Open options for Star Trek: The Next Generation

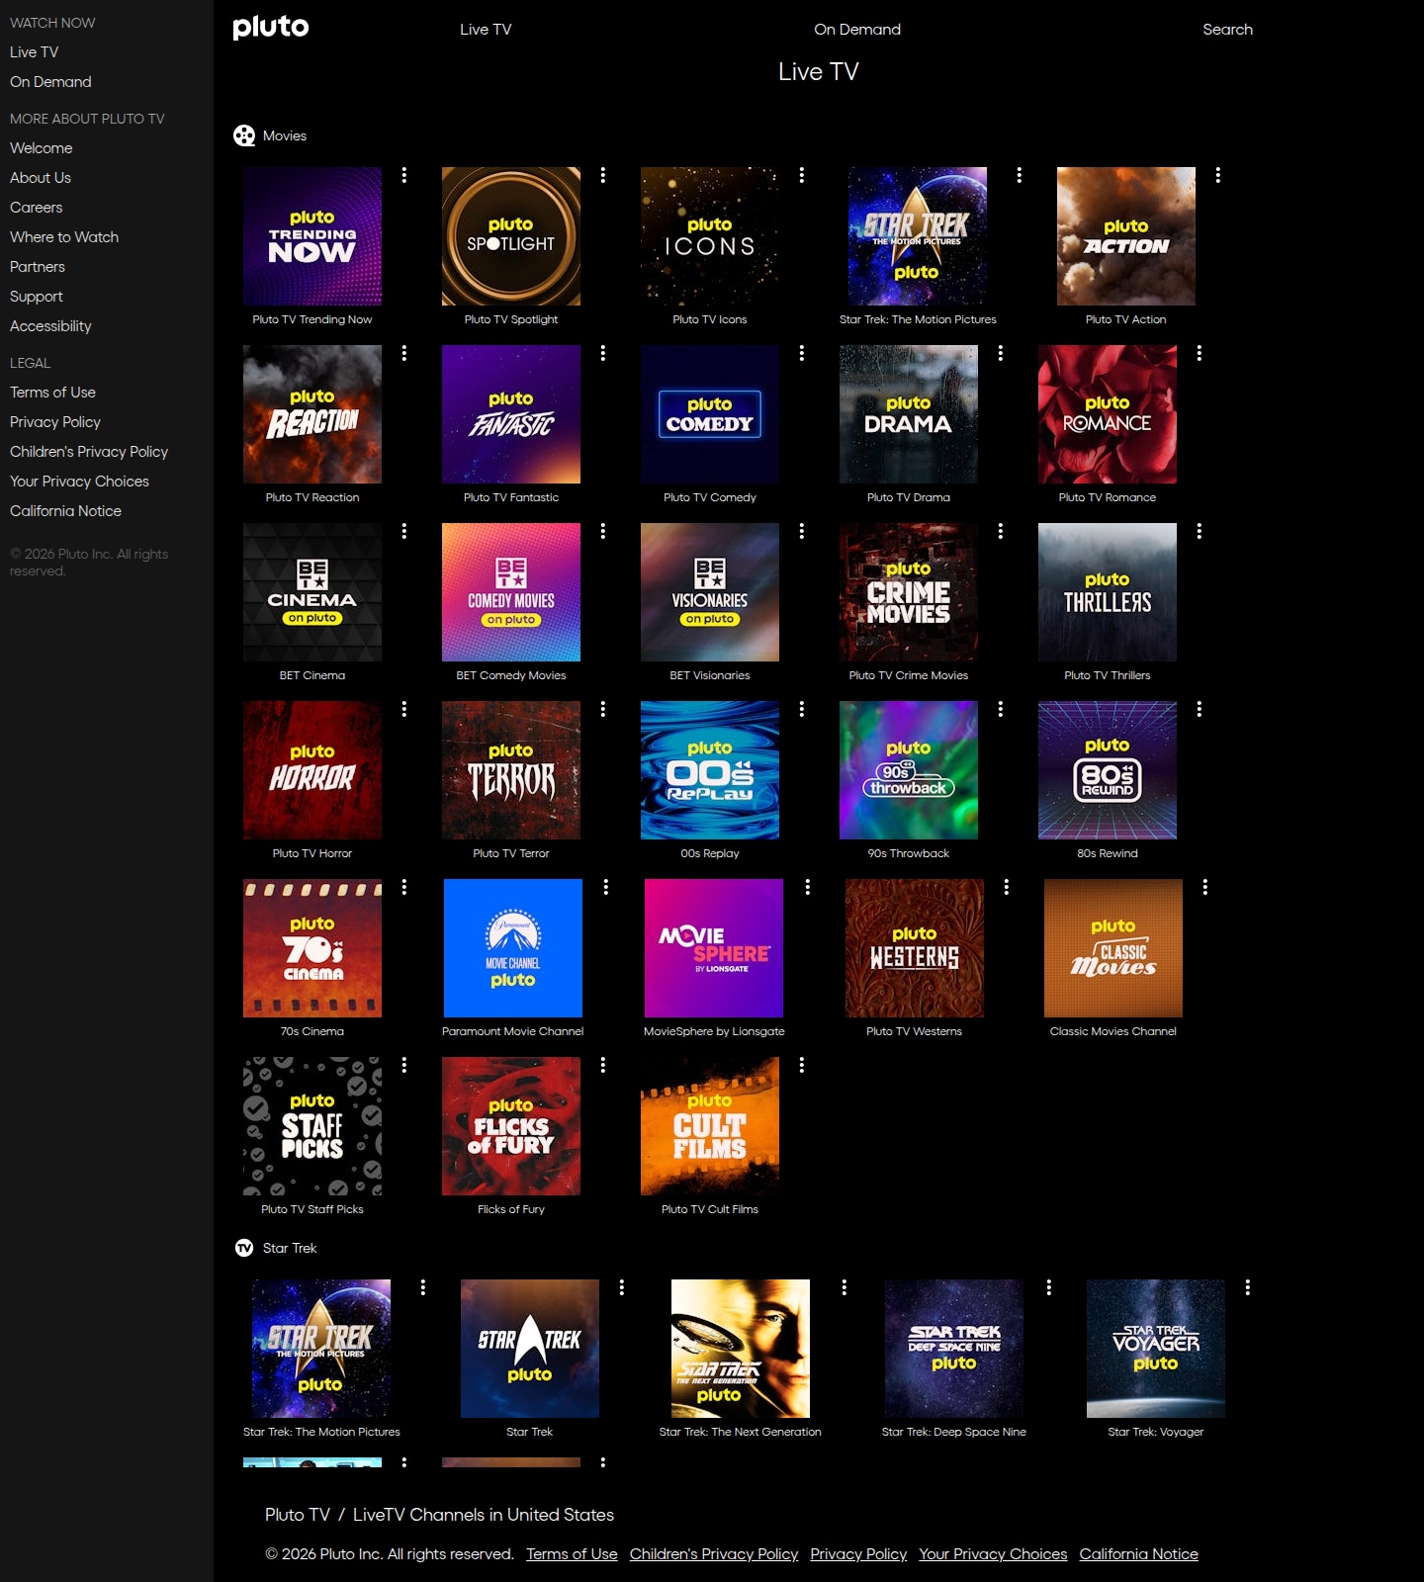tap(845, 1287)
